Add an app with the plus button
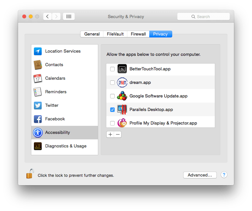 coord(110,135)
